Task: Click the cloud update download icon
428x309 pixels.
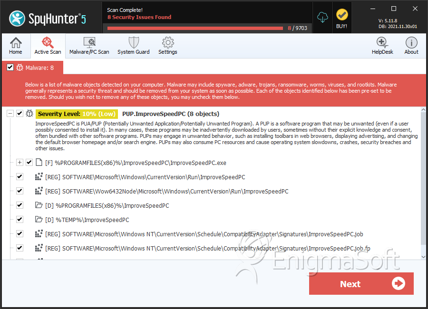Action: pos(322,18)
